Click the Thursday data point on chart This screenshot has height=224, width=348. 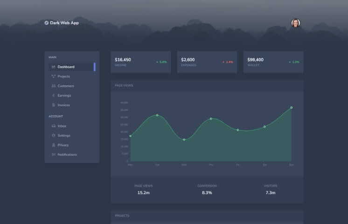click(x=211, y=119)
